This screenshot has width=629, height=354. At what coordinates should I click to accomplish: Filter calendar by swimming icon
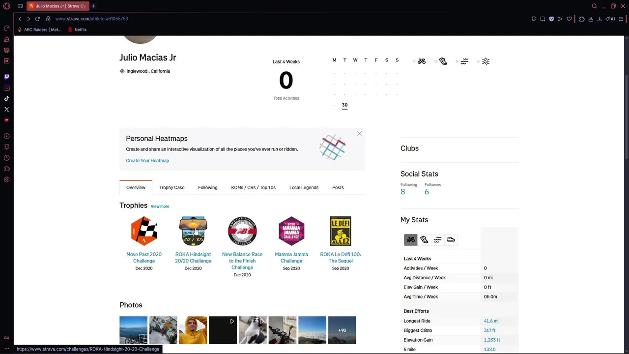464,61
